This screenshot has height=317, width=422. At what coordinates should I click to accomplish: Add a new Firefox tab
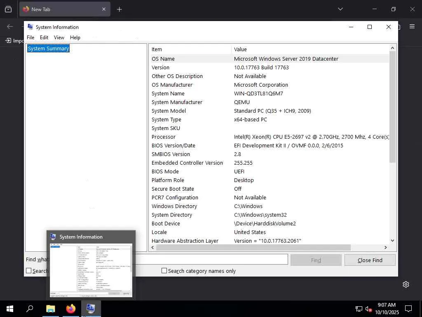pos(119,9)
